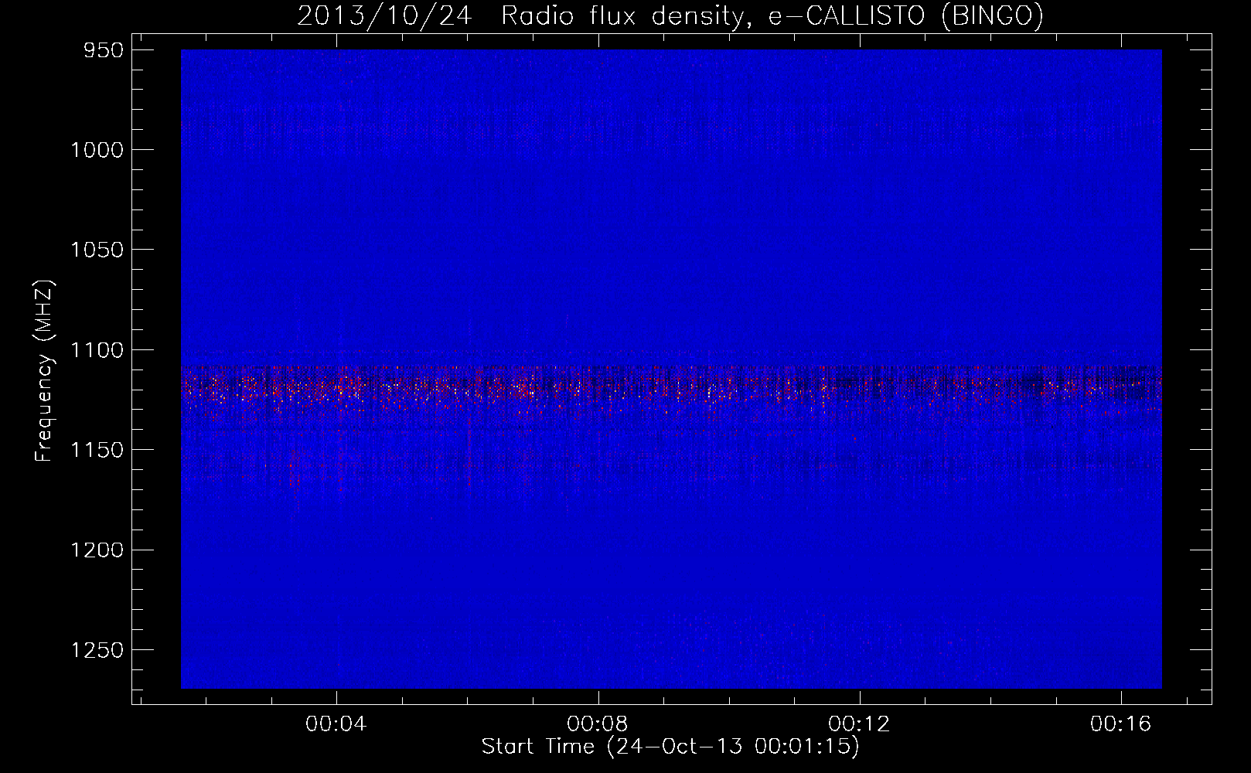Click the 1250 frequency tick label
Viewport: 1251px width, 773px height.
point(97,650)
